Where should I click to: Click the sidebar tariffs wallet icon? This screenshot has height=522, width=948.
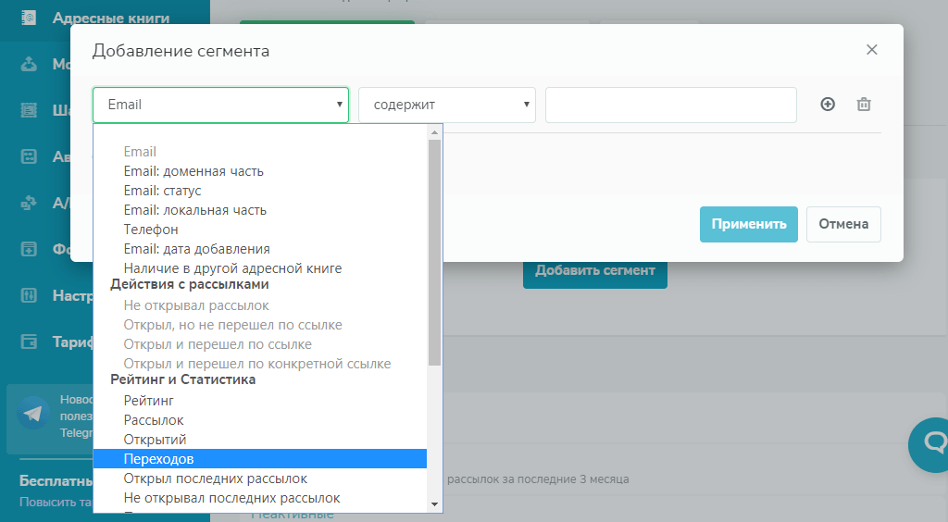(x=29, y=342)
